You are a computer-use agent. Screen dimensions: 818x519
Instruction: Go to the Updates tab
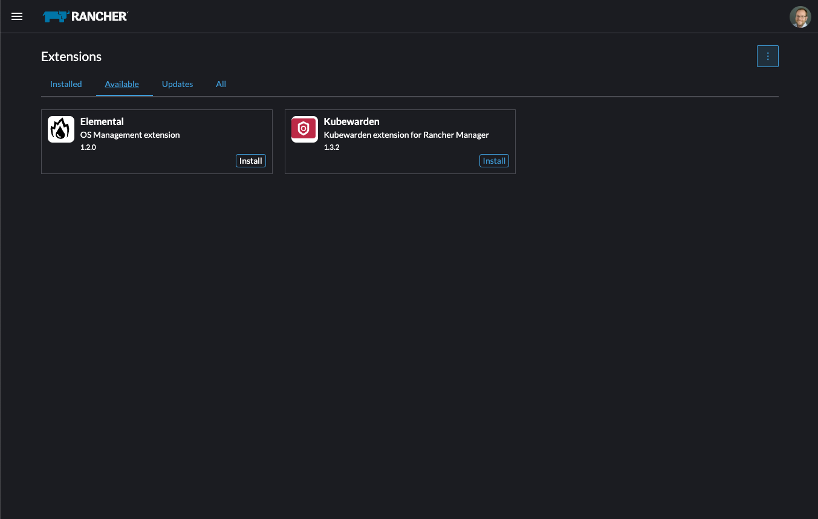pyautogui.click(x=177, y=84)
